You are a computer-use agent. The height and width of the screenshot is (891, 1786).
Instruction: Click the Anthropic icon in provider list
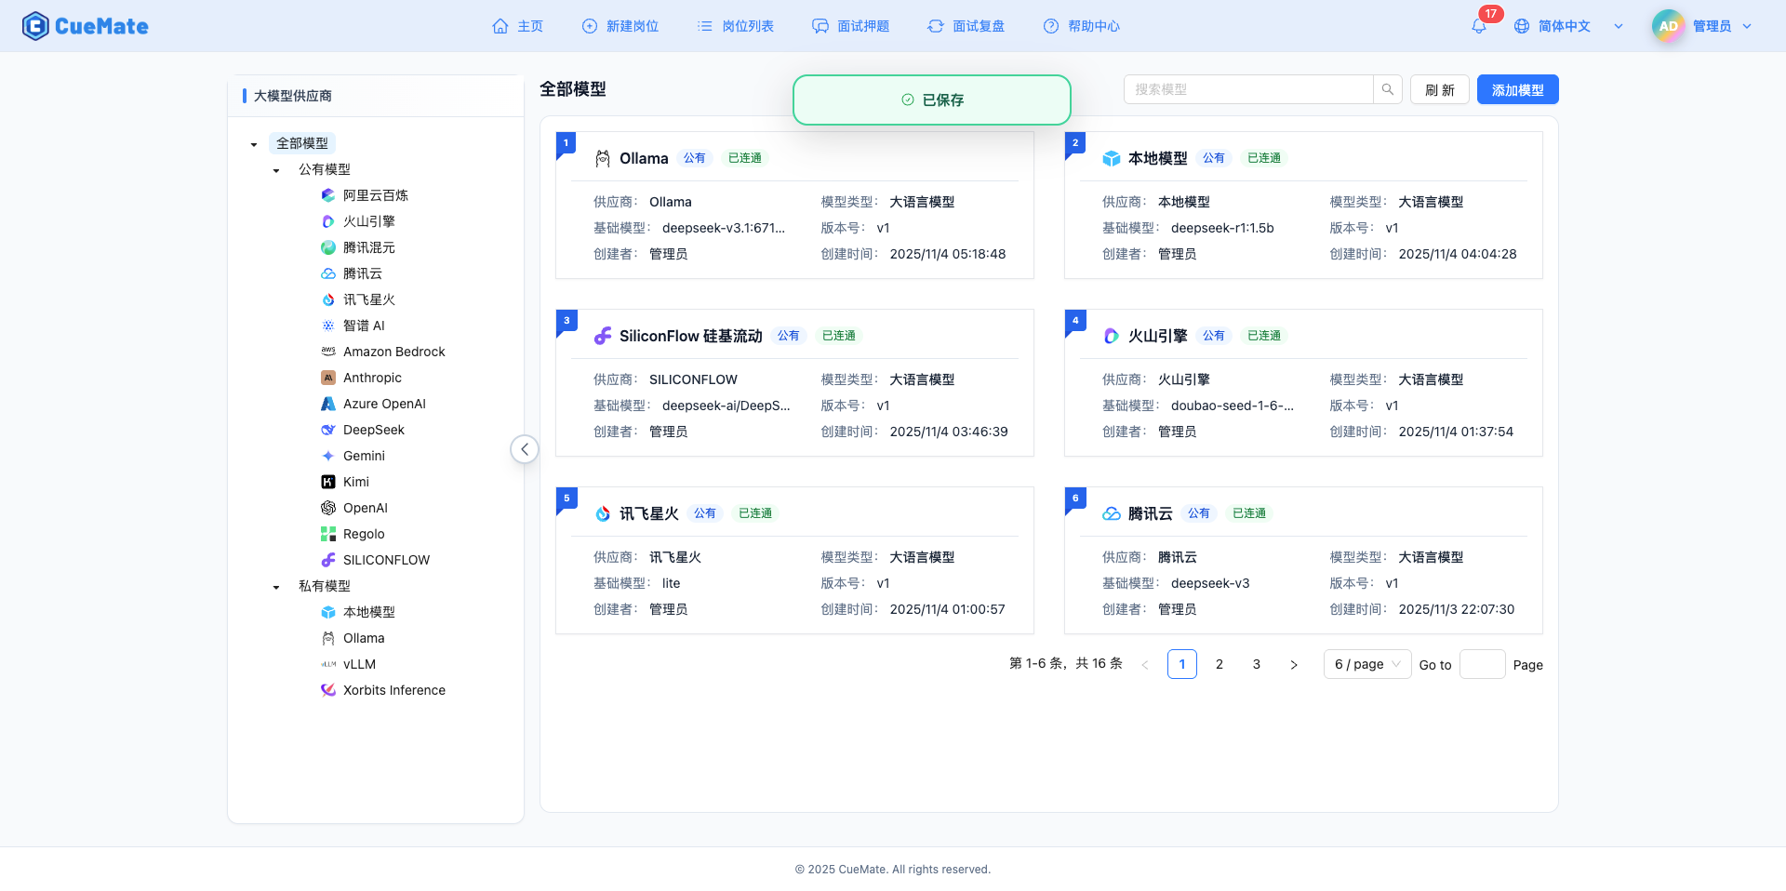tap(327, 378)
